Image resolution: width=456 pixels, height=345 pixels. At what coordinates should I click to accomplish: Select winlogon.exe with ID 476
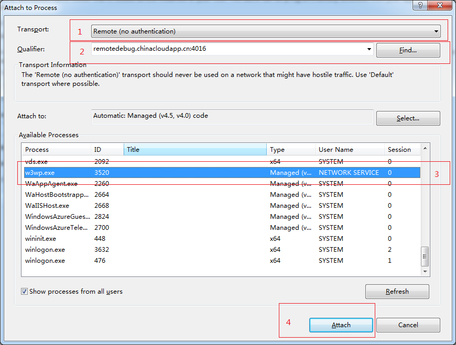point(222,261)
